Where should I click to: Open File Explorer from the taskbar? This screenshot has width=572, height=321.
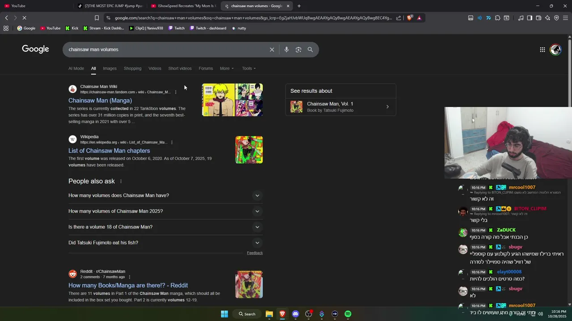point(269,314)
